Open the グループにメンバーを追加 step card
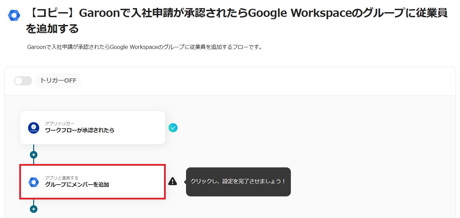 (93, 182)
